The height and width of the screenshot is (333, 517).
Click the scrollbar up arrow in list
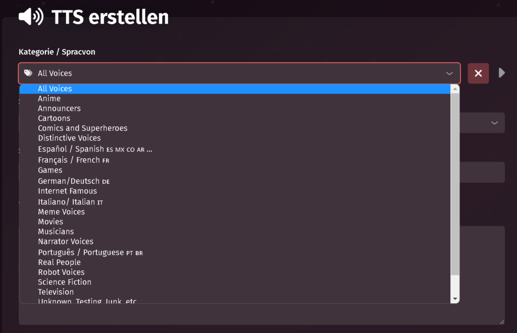point(455,89)
